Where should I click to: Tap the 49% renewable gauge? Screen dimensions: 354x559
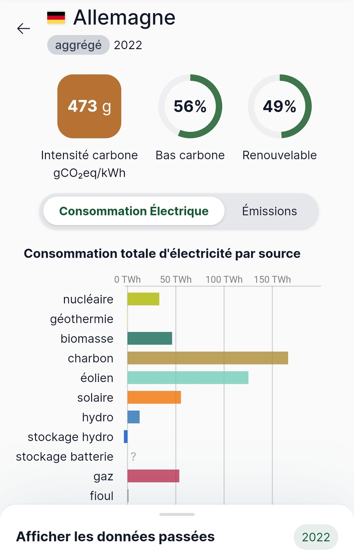point(280,106)
